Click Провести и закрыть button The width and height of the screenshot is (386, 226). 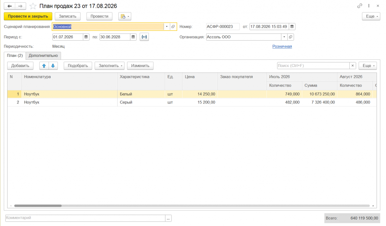pos(28,16)
